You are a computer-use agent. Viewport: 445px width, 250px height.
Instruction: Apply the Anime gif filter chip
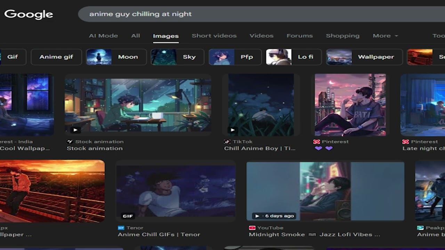56,57
